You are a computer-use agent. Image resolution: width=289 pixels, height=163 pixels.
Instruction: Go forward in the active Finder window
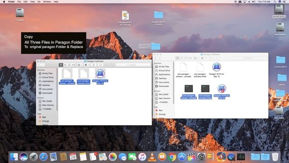[43, 65]
